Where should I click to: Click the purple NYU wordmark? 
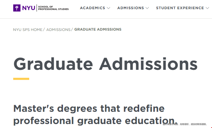click(29, 8)
